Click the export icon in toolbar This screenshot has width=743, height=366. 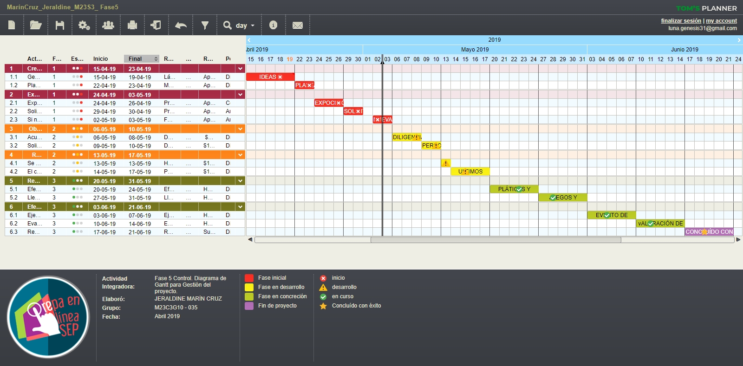pos(156,25)
